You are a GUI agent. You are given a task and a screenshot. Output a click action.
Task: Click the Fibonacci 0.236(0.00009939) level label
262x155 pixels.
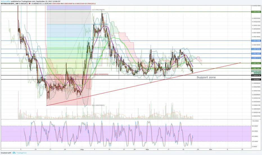pos(100,74)
